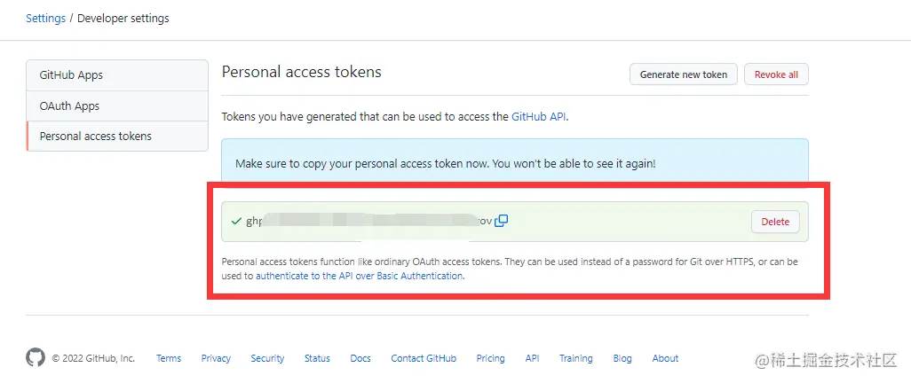Viewport: 911px width, 383px height.
Task: Go to Settings via breadcrumb link
Action: (x=46, y=18)
